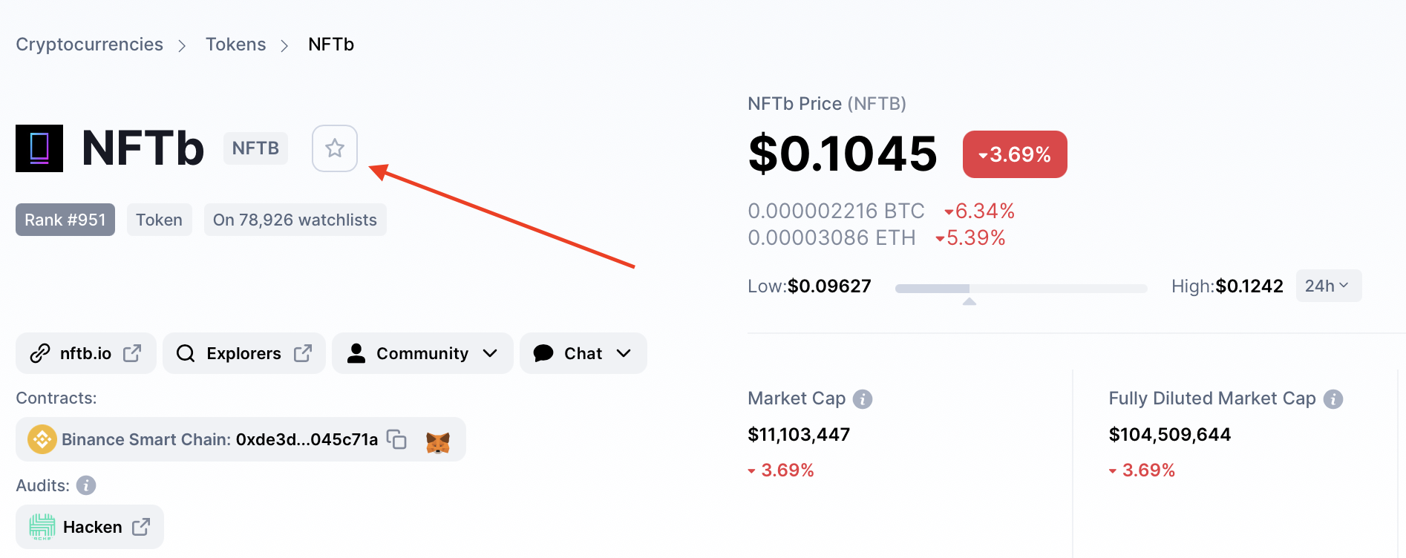Expand the Community dropdown

[422, 353]
